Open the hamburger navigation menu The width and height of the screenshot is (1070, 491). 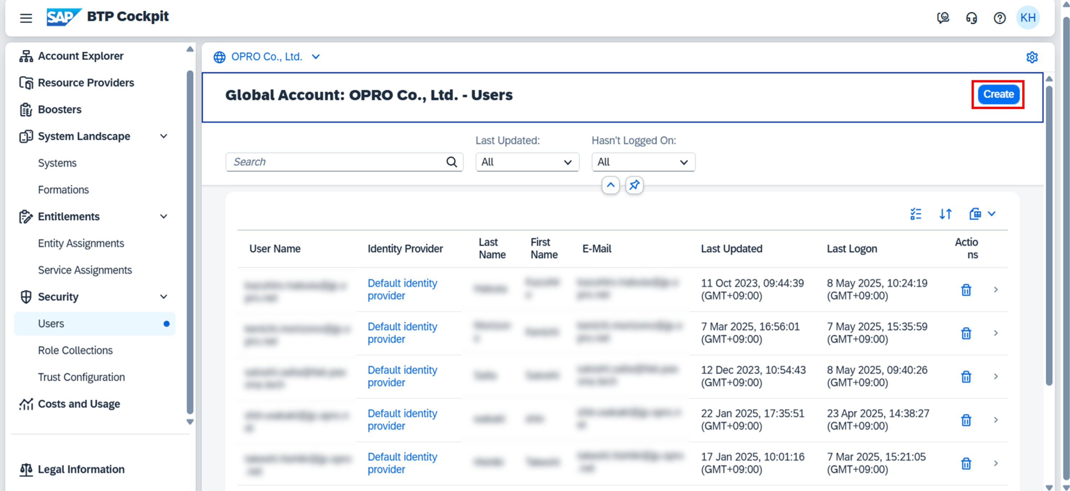(x=26, y=18)
